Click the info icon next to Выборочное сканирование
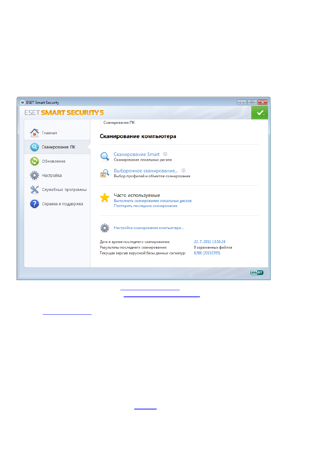This screenshot has height=472, width=333. (184, 171)
